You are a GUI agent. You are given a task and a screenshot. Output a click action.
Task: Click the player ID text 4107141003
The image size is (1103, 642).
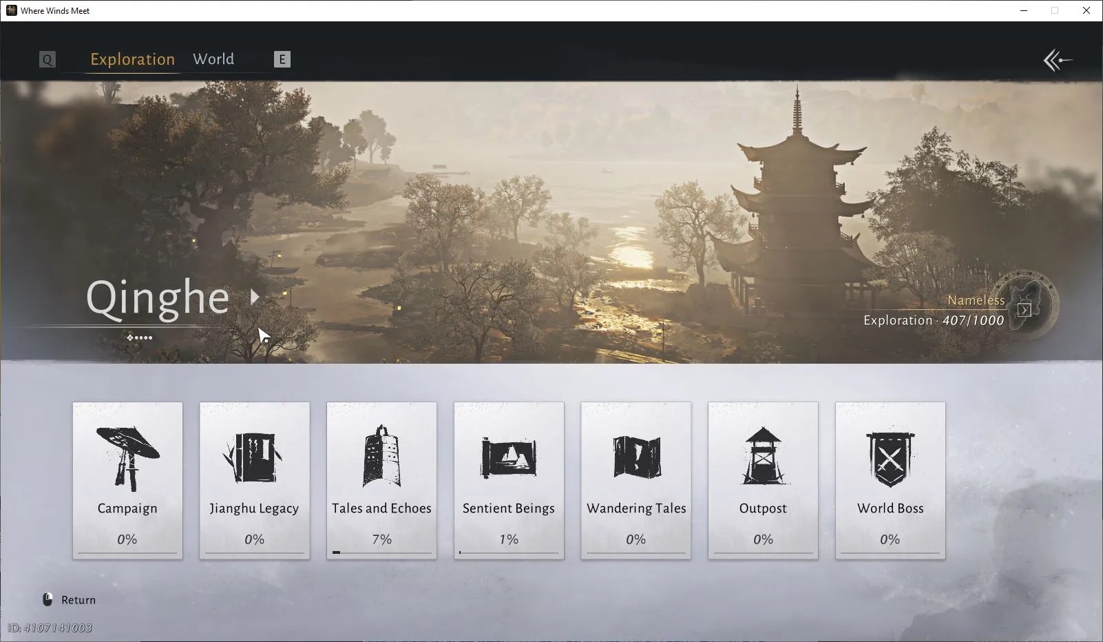pos(50,628)
